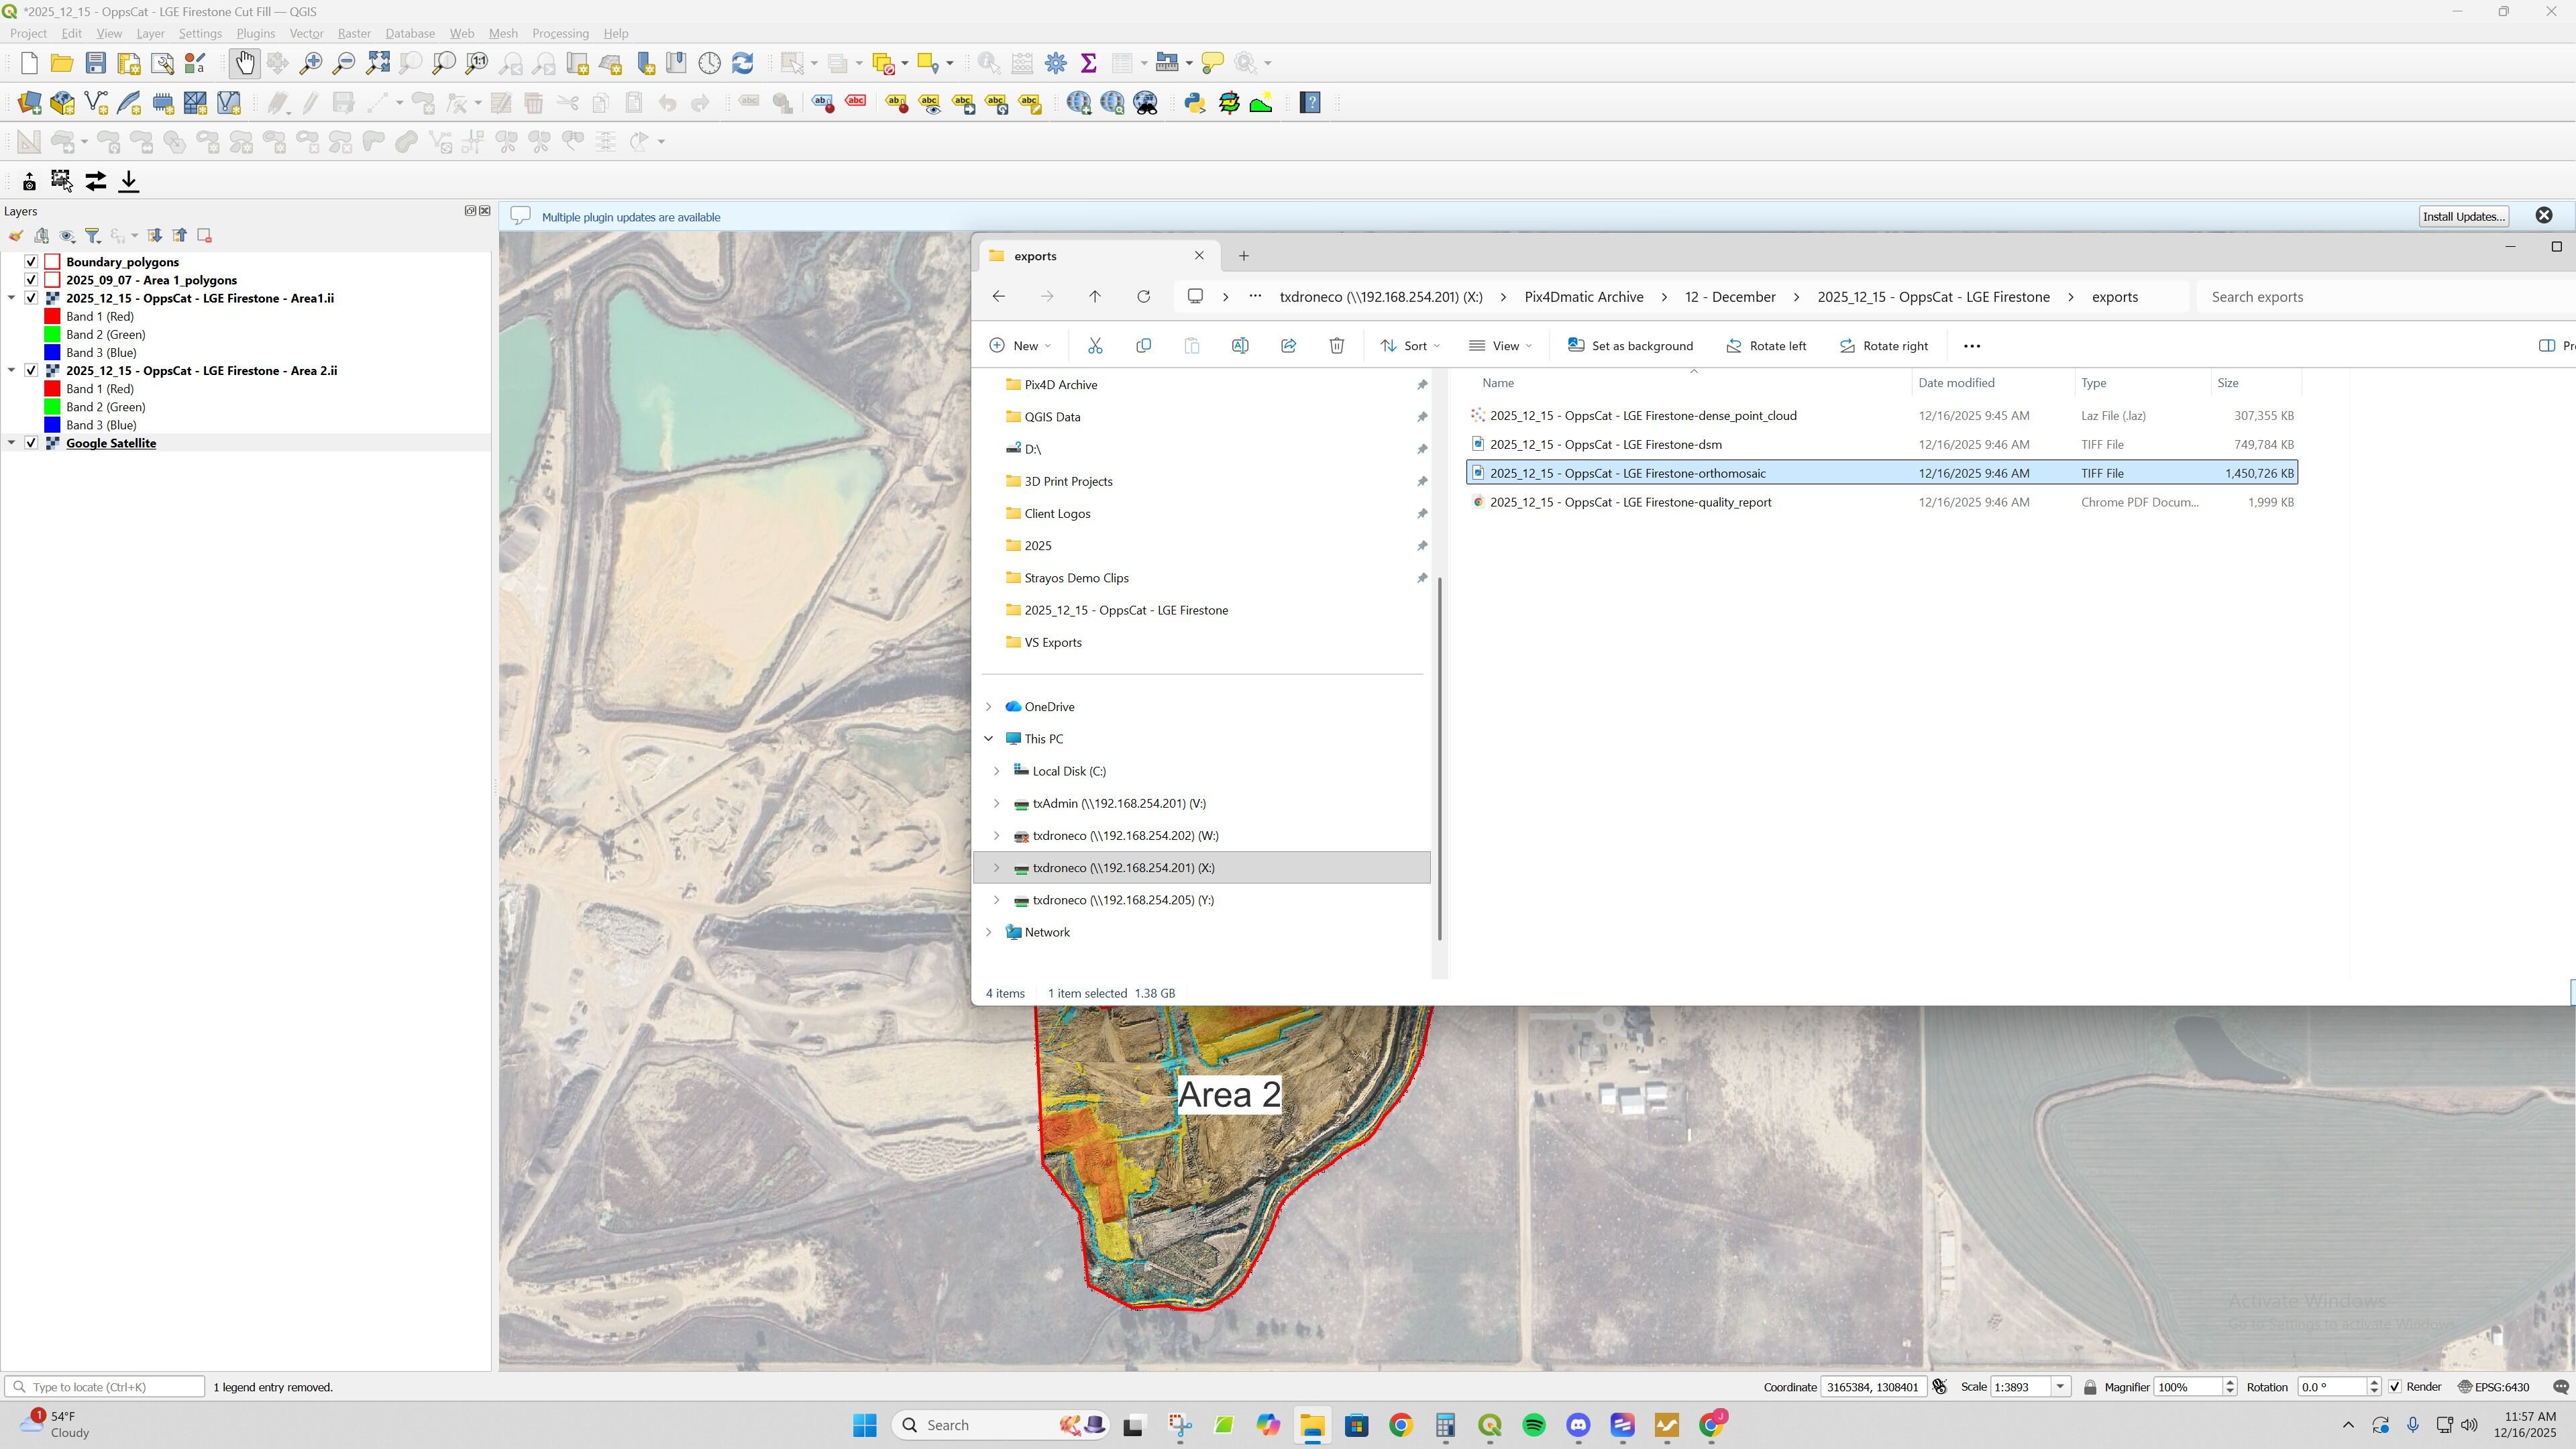Click the EPSG:6430 CRS button
Viewport: 2576px width, 1449px height.
2494,1387
